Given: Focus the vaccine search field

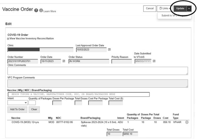Looking at the screenshot, I should (79, 94).
